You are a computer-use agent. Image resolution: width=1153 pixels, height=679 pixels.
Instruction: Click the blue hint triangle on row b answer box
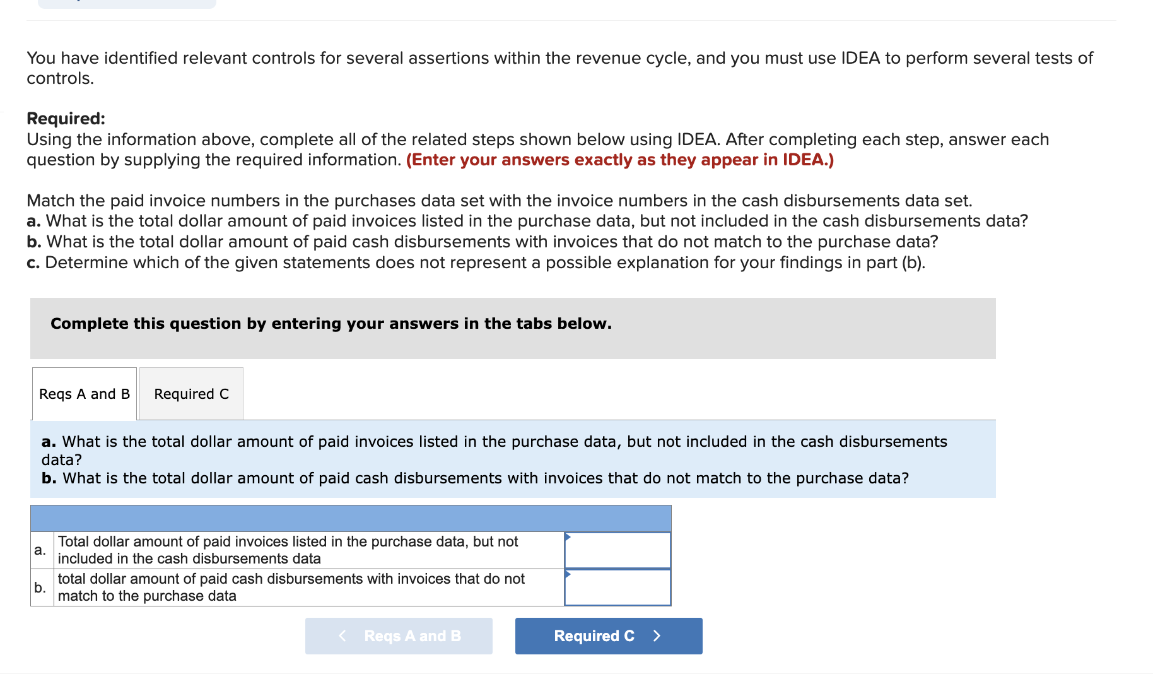568,576
